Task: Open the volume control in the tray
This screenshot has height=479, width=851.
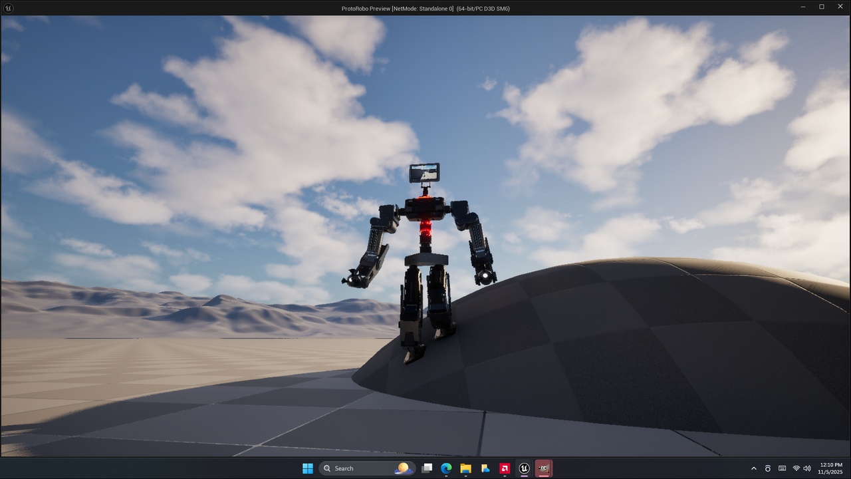Action: click(x=807, y=468)
